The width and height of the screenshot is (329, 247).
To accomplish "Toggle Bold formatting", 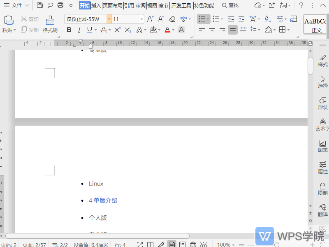I will 69,30.
